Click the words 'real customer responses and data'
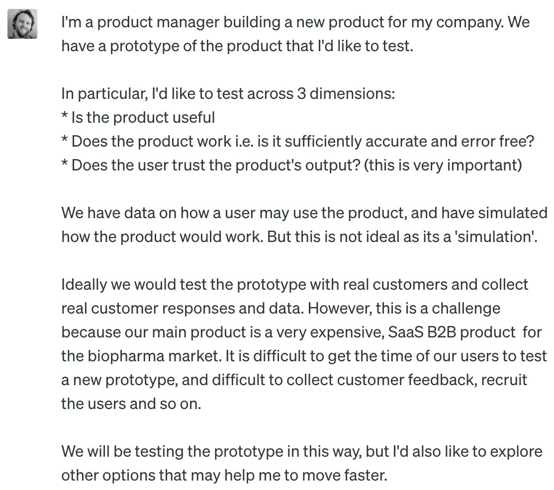This screenshot has height=490, width=554. tap(183, 309)
